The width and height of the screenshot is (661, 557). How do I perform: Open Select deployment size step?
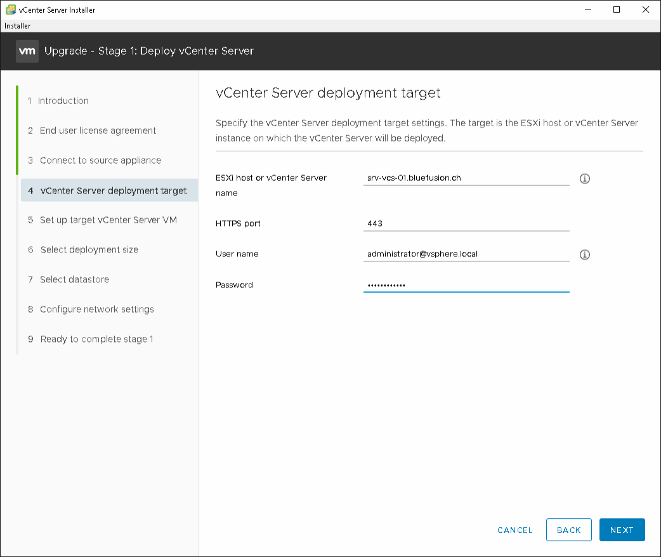(89, 250)
